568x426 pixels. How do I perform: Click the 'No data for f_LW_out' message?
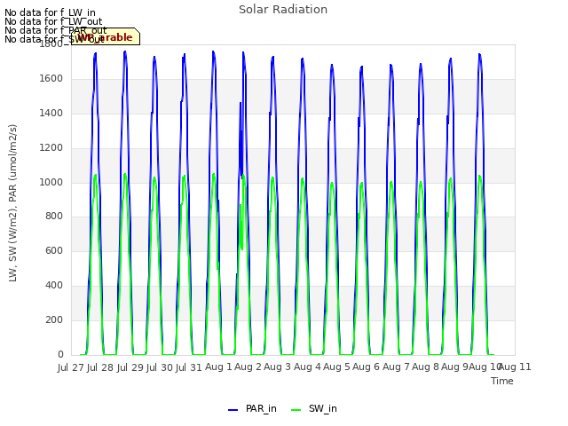click(x=53, y=21)
